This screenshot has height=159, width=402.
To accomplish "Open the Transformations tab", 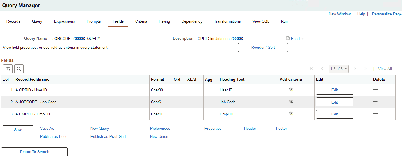I will tap(227, 21).
